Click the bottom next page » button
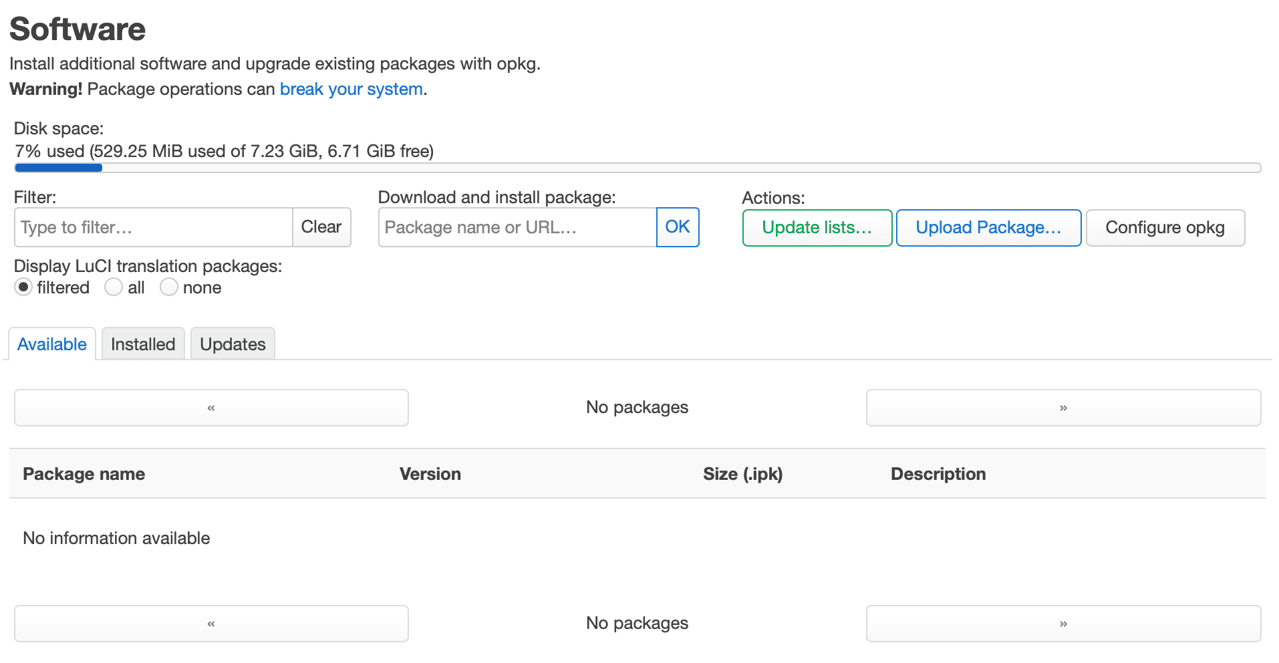Screen dimensions: 1279x663 1063,624
